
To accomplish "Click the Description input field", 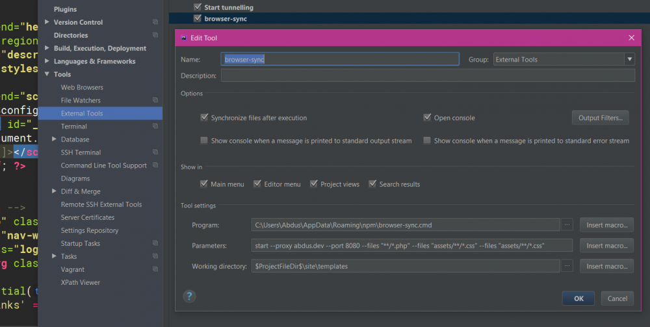I will click(x=427, y=76).
